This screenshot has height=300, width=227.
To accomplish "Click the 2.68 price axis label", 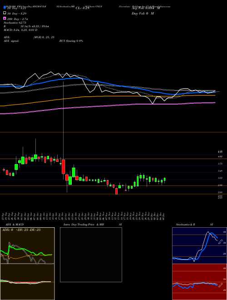I will [x=220, y=192].
